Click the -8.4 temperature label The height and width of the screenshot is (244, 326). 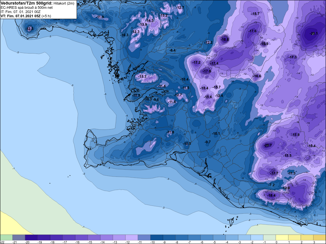[172, 50]
